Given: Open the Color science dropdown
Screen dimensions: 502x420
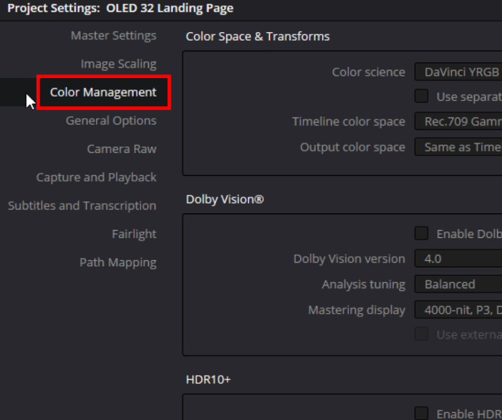Looking at the screenshot, I should click(x=458, y=72).
